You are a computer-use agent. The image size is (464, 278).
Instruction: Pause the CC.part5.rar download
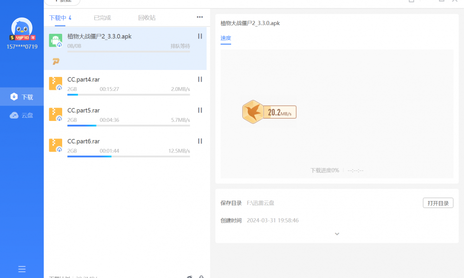(x=200, y=110)
